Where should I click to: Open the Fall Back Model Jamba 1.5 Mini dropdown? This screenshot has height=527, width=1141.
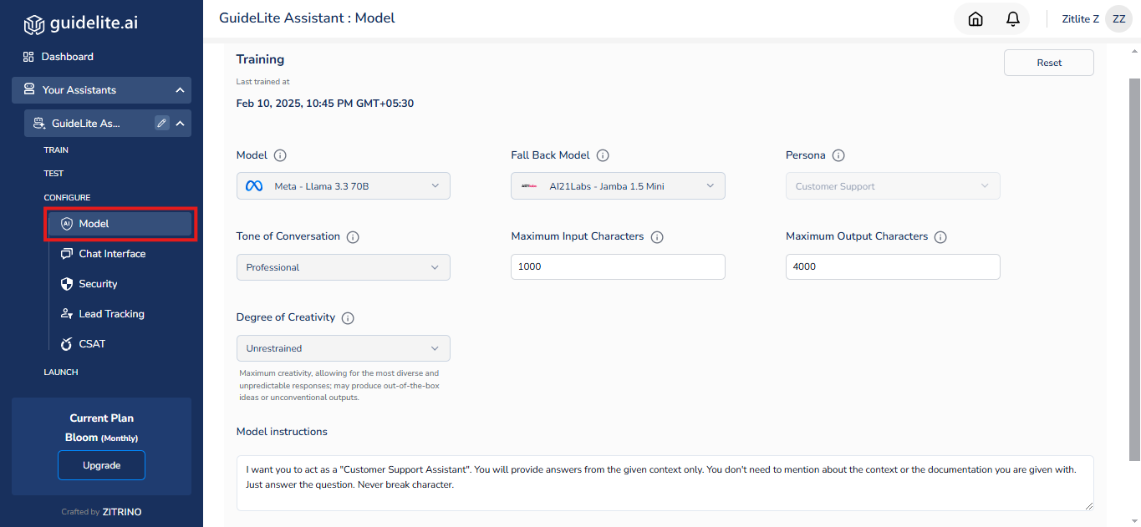point(618,186)
